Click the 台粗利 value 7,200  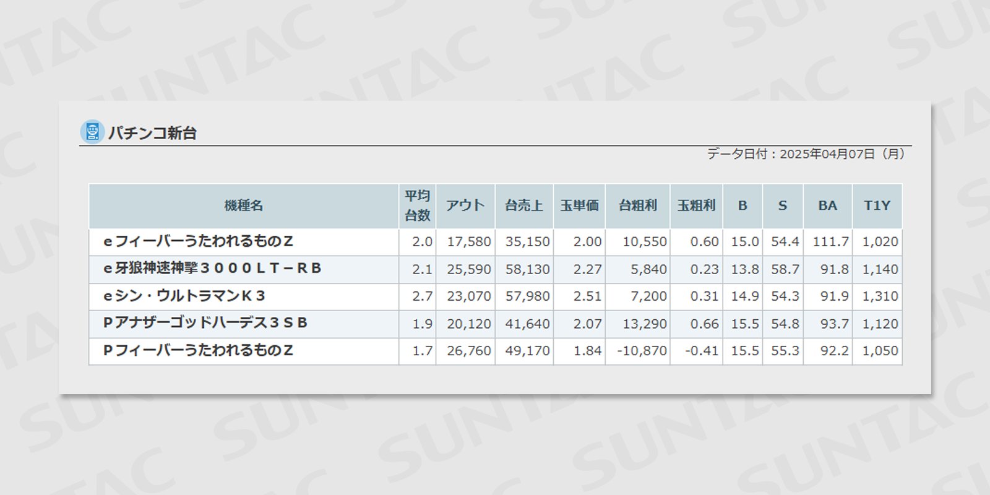pyautogui.click(x=649, y=296)
